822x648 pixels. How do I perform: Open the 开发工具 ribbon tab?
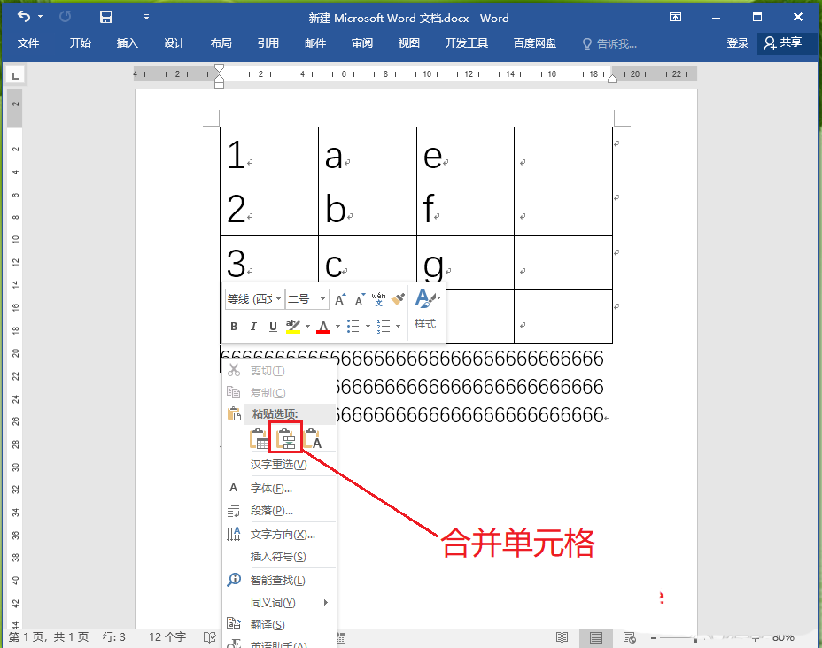pos(467,43)
